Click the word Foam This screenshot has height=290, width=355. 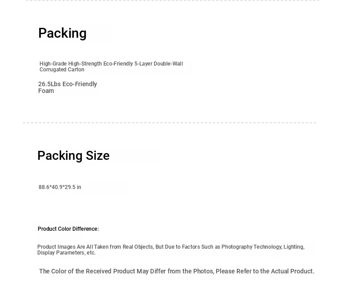[x=46, y=91]
